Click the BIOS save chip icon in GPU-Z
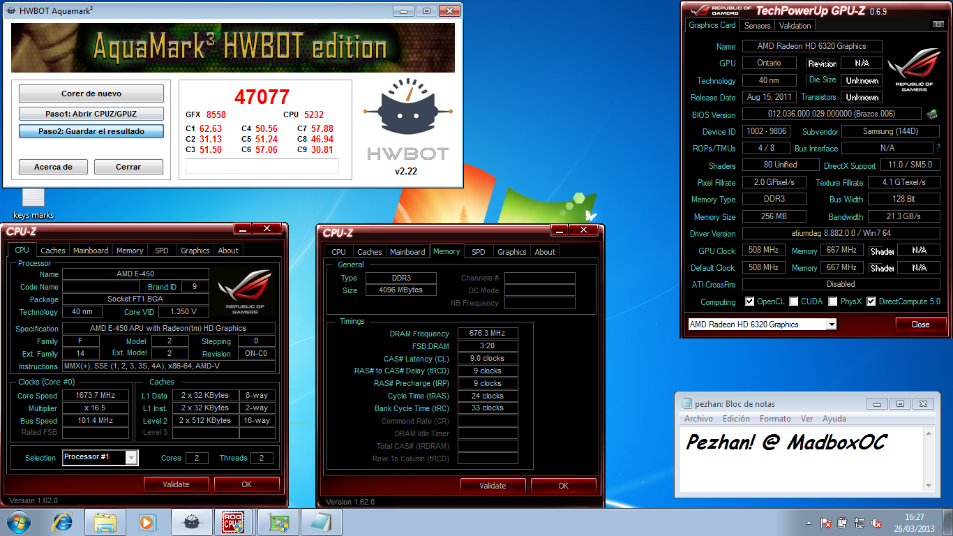 point(931,114)
